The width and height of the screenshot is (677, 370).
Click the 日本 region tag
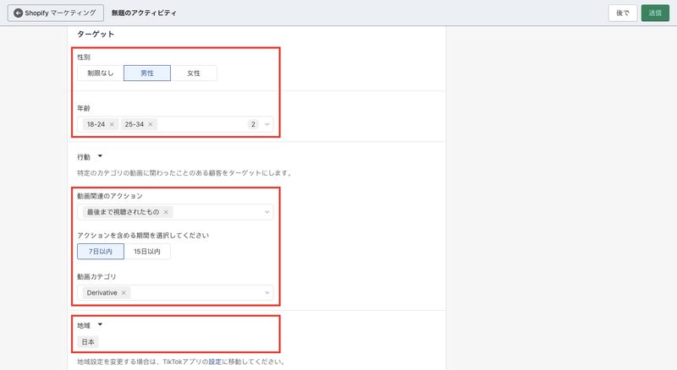pos(88,342)
